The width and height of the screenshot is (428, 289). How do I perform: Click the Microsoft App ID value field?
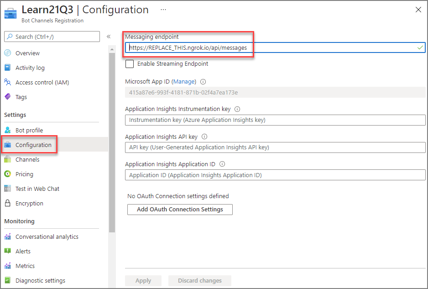pyautogui.click(x=275, y=92)
